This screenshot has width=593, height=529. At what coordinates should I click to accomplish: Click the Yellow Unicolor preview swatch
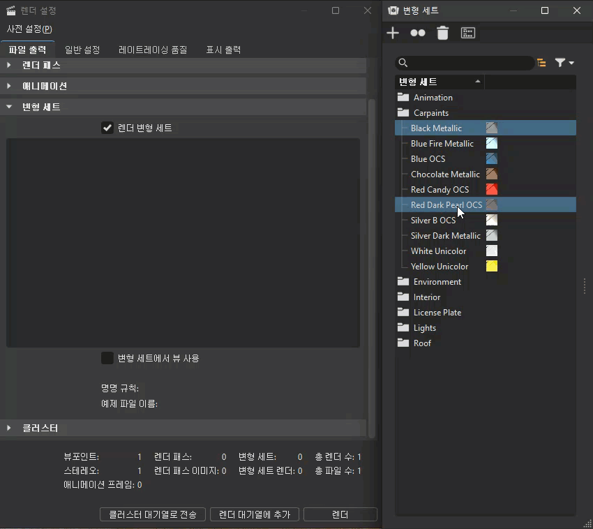click(x=492, y=267)
